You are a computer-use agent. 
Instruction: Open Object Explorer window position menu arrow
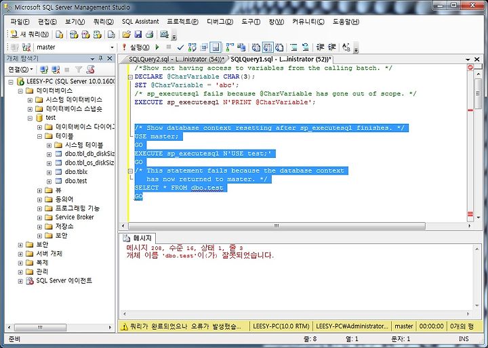click(x=92, y=59)
